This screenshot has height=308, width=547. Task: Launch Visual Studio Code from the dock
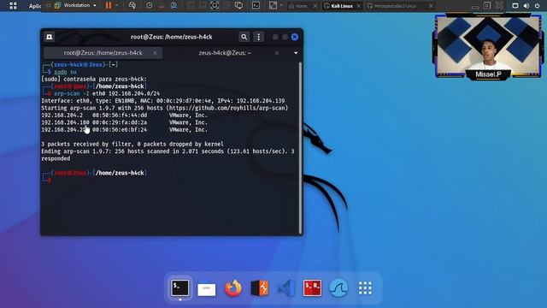point(285,288)
